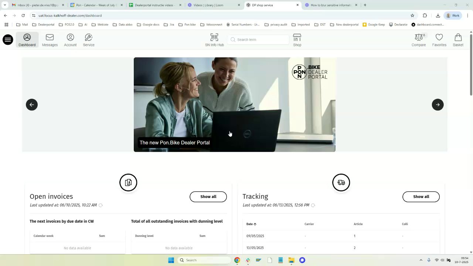Select tracking row 13/05/2025
The width and height of the screenshot is (473, 266).
pyautogui.click(x=341, y=248)
